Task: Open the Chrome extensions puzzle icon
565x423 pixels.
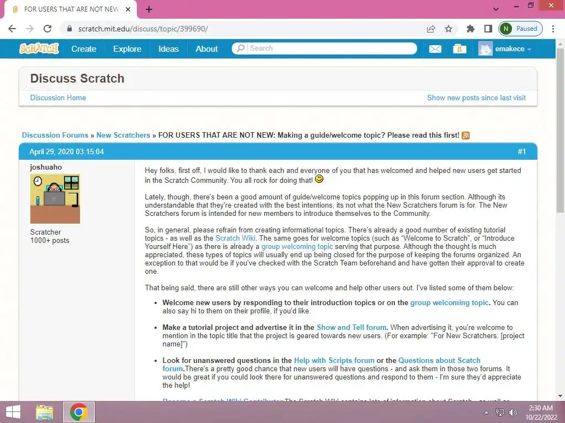Action: pyautogui.click(x=470, y=29)
